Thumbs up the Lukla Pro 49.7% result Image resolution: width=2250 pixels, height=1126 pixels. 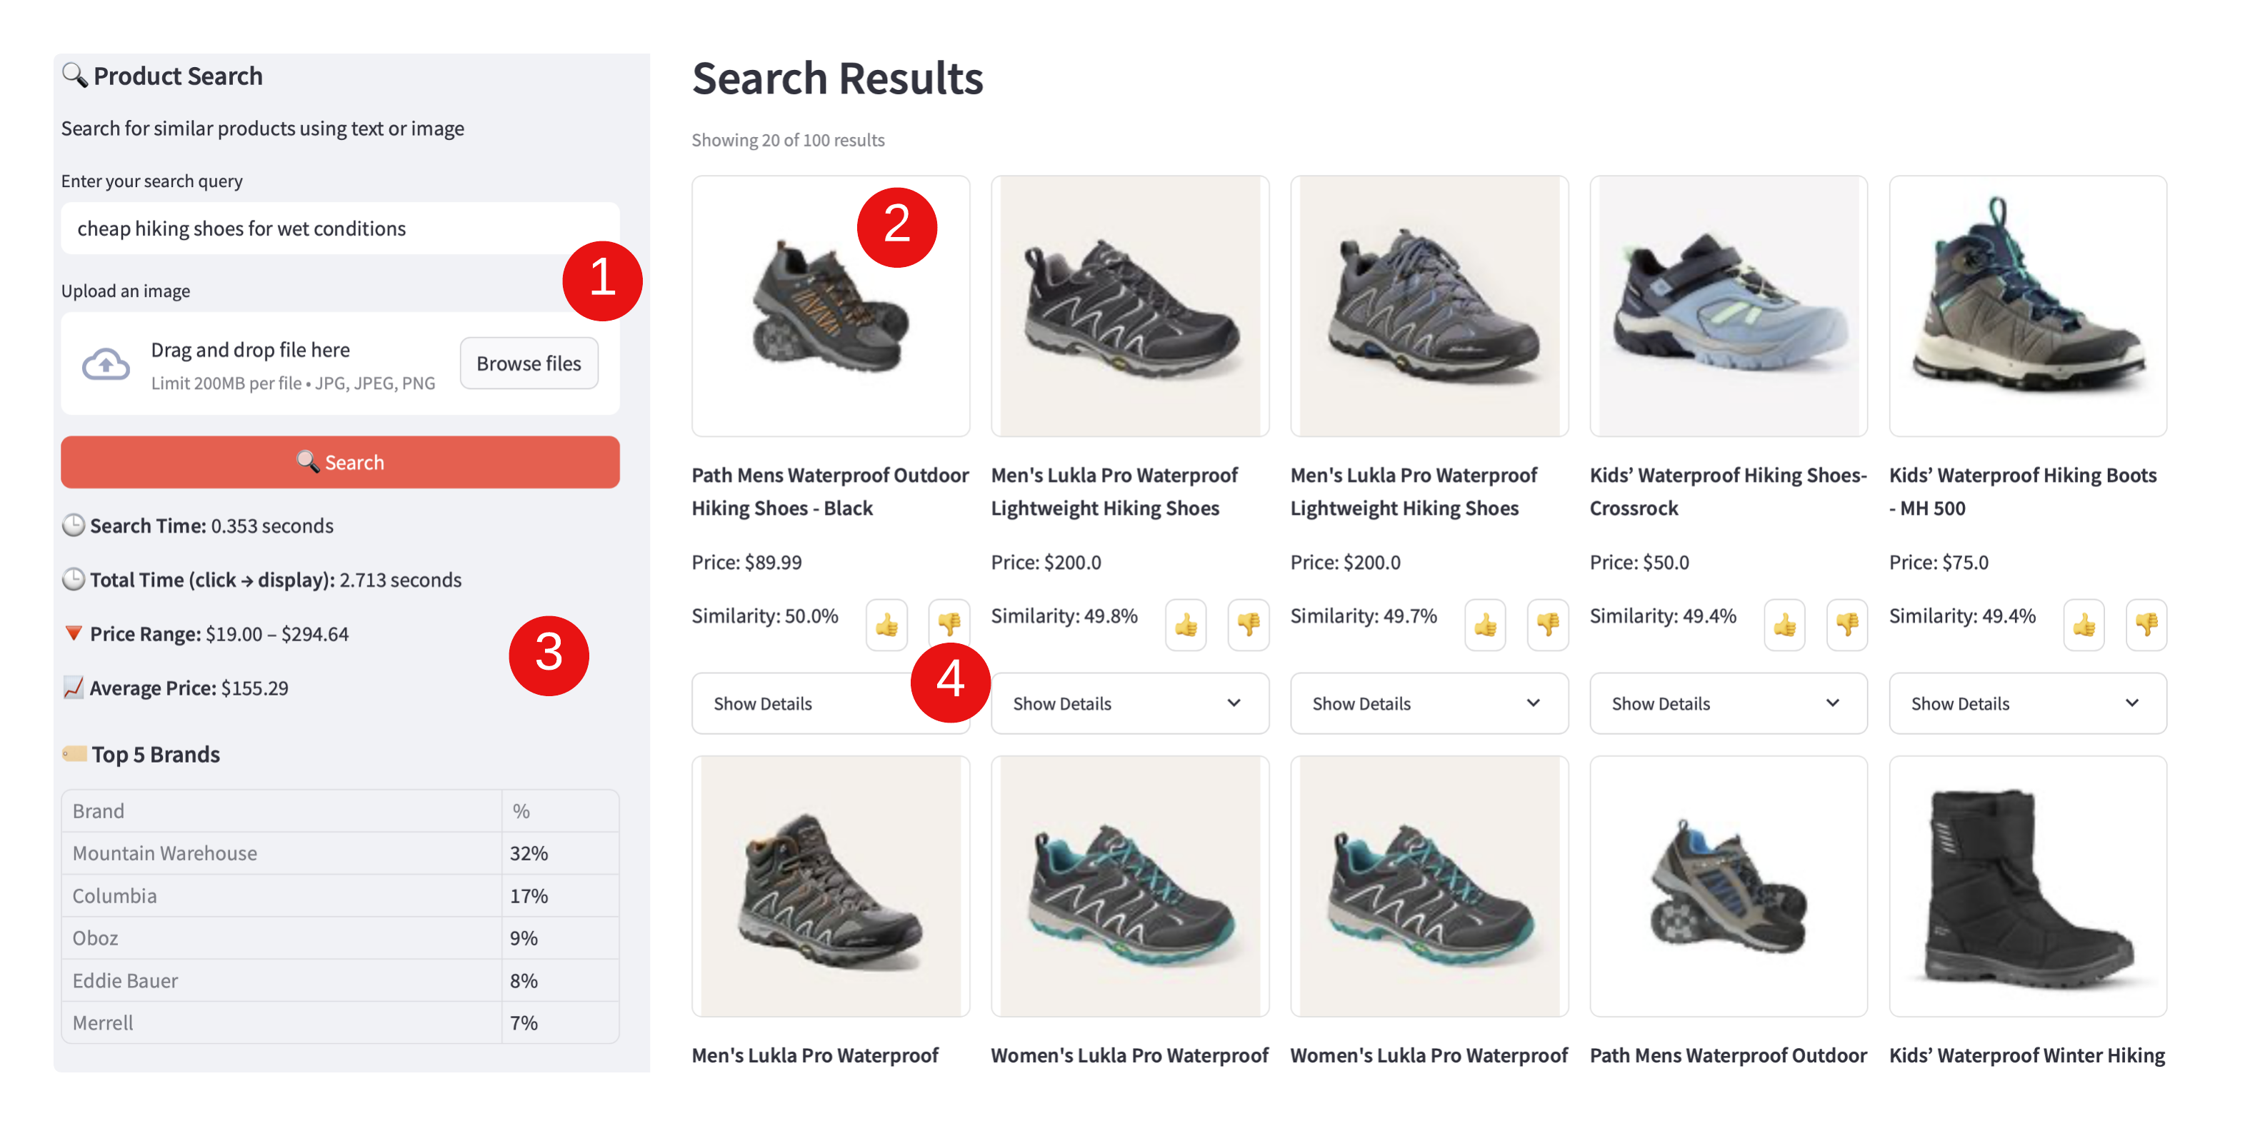pos(1485,624)
